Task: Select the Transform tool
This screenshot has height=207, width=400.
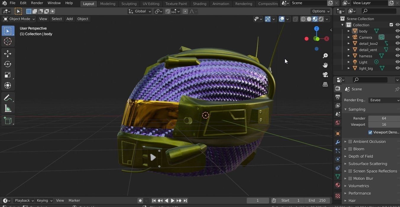Action: (x=8, y=85)
